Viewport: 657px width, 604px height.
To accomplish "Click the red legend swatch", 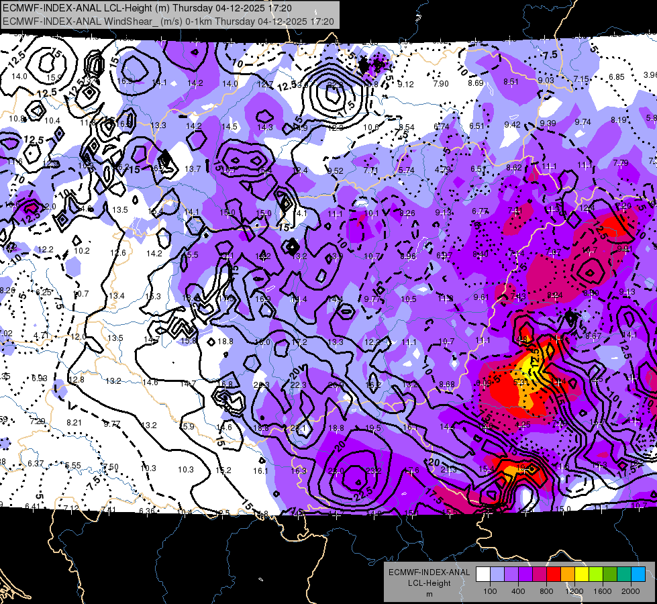I will [554, 574].
